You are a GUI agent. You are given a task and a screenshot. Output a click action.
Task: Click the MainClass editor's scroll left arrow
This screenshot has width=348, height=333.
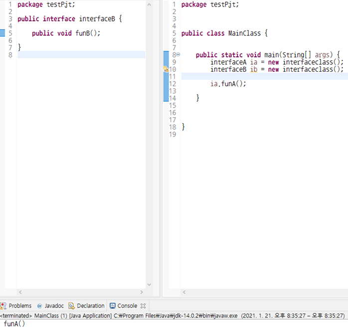coord(184,292)
